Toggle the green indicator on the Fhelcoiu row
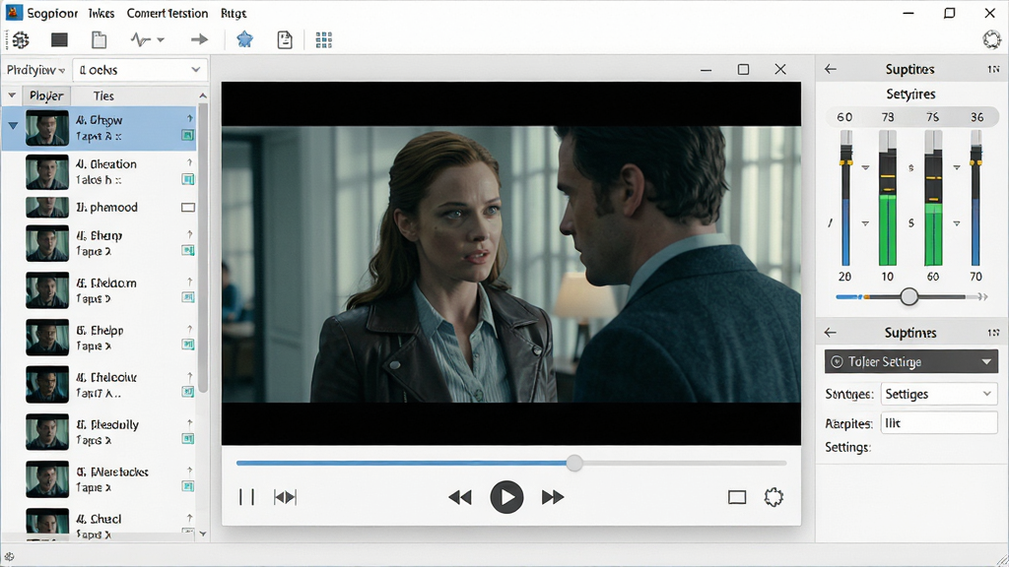 pos(188,392)
